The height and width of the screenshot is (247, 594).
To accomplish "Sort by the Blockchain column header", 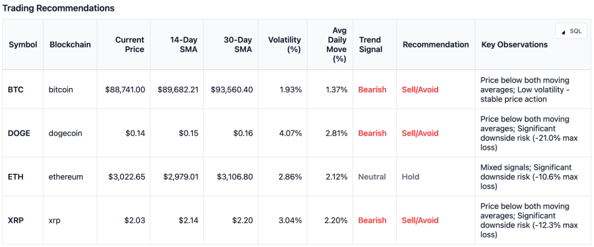I will tap(70, 45).
